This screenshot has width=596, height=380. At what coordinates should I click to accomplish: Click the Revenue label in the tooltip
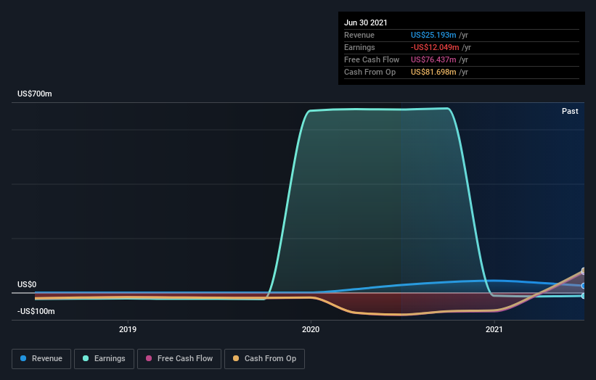coord(359,35)
